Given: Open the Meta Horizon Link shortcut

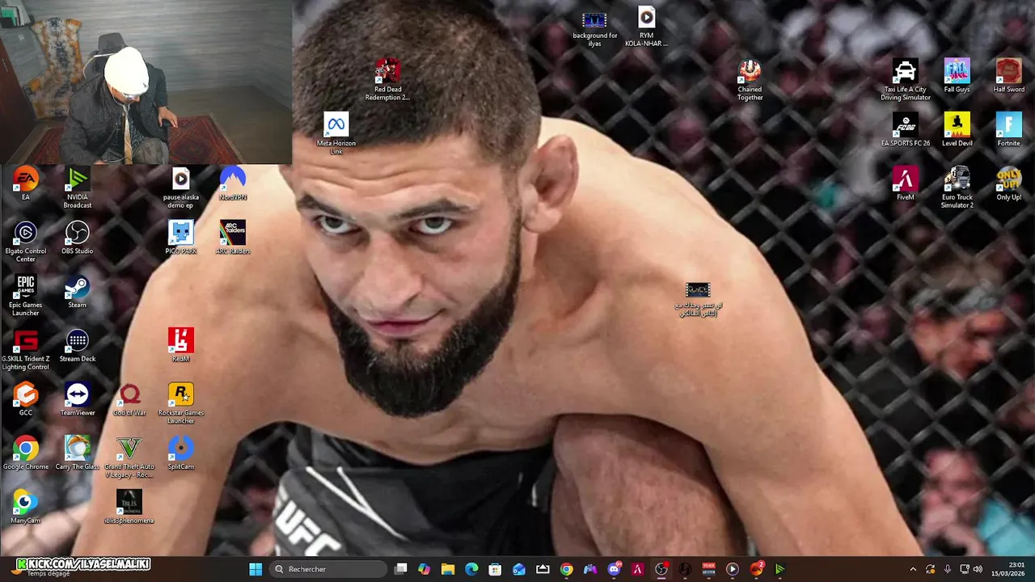Looking at the screenshot, I should pyautogui.click(x=336, y=134).
